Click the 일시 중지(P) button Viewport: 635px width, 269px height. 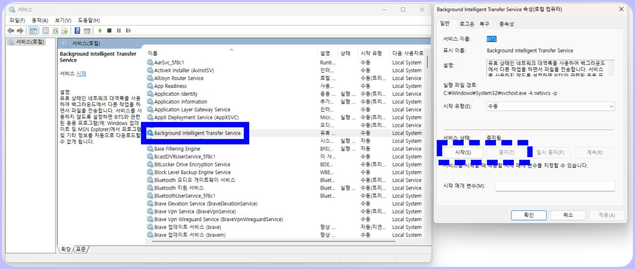coord(550,152)
